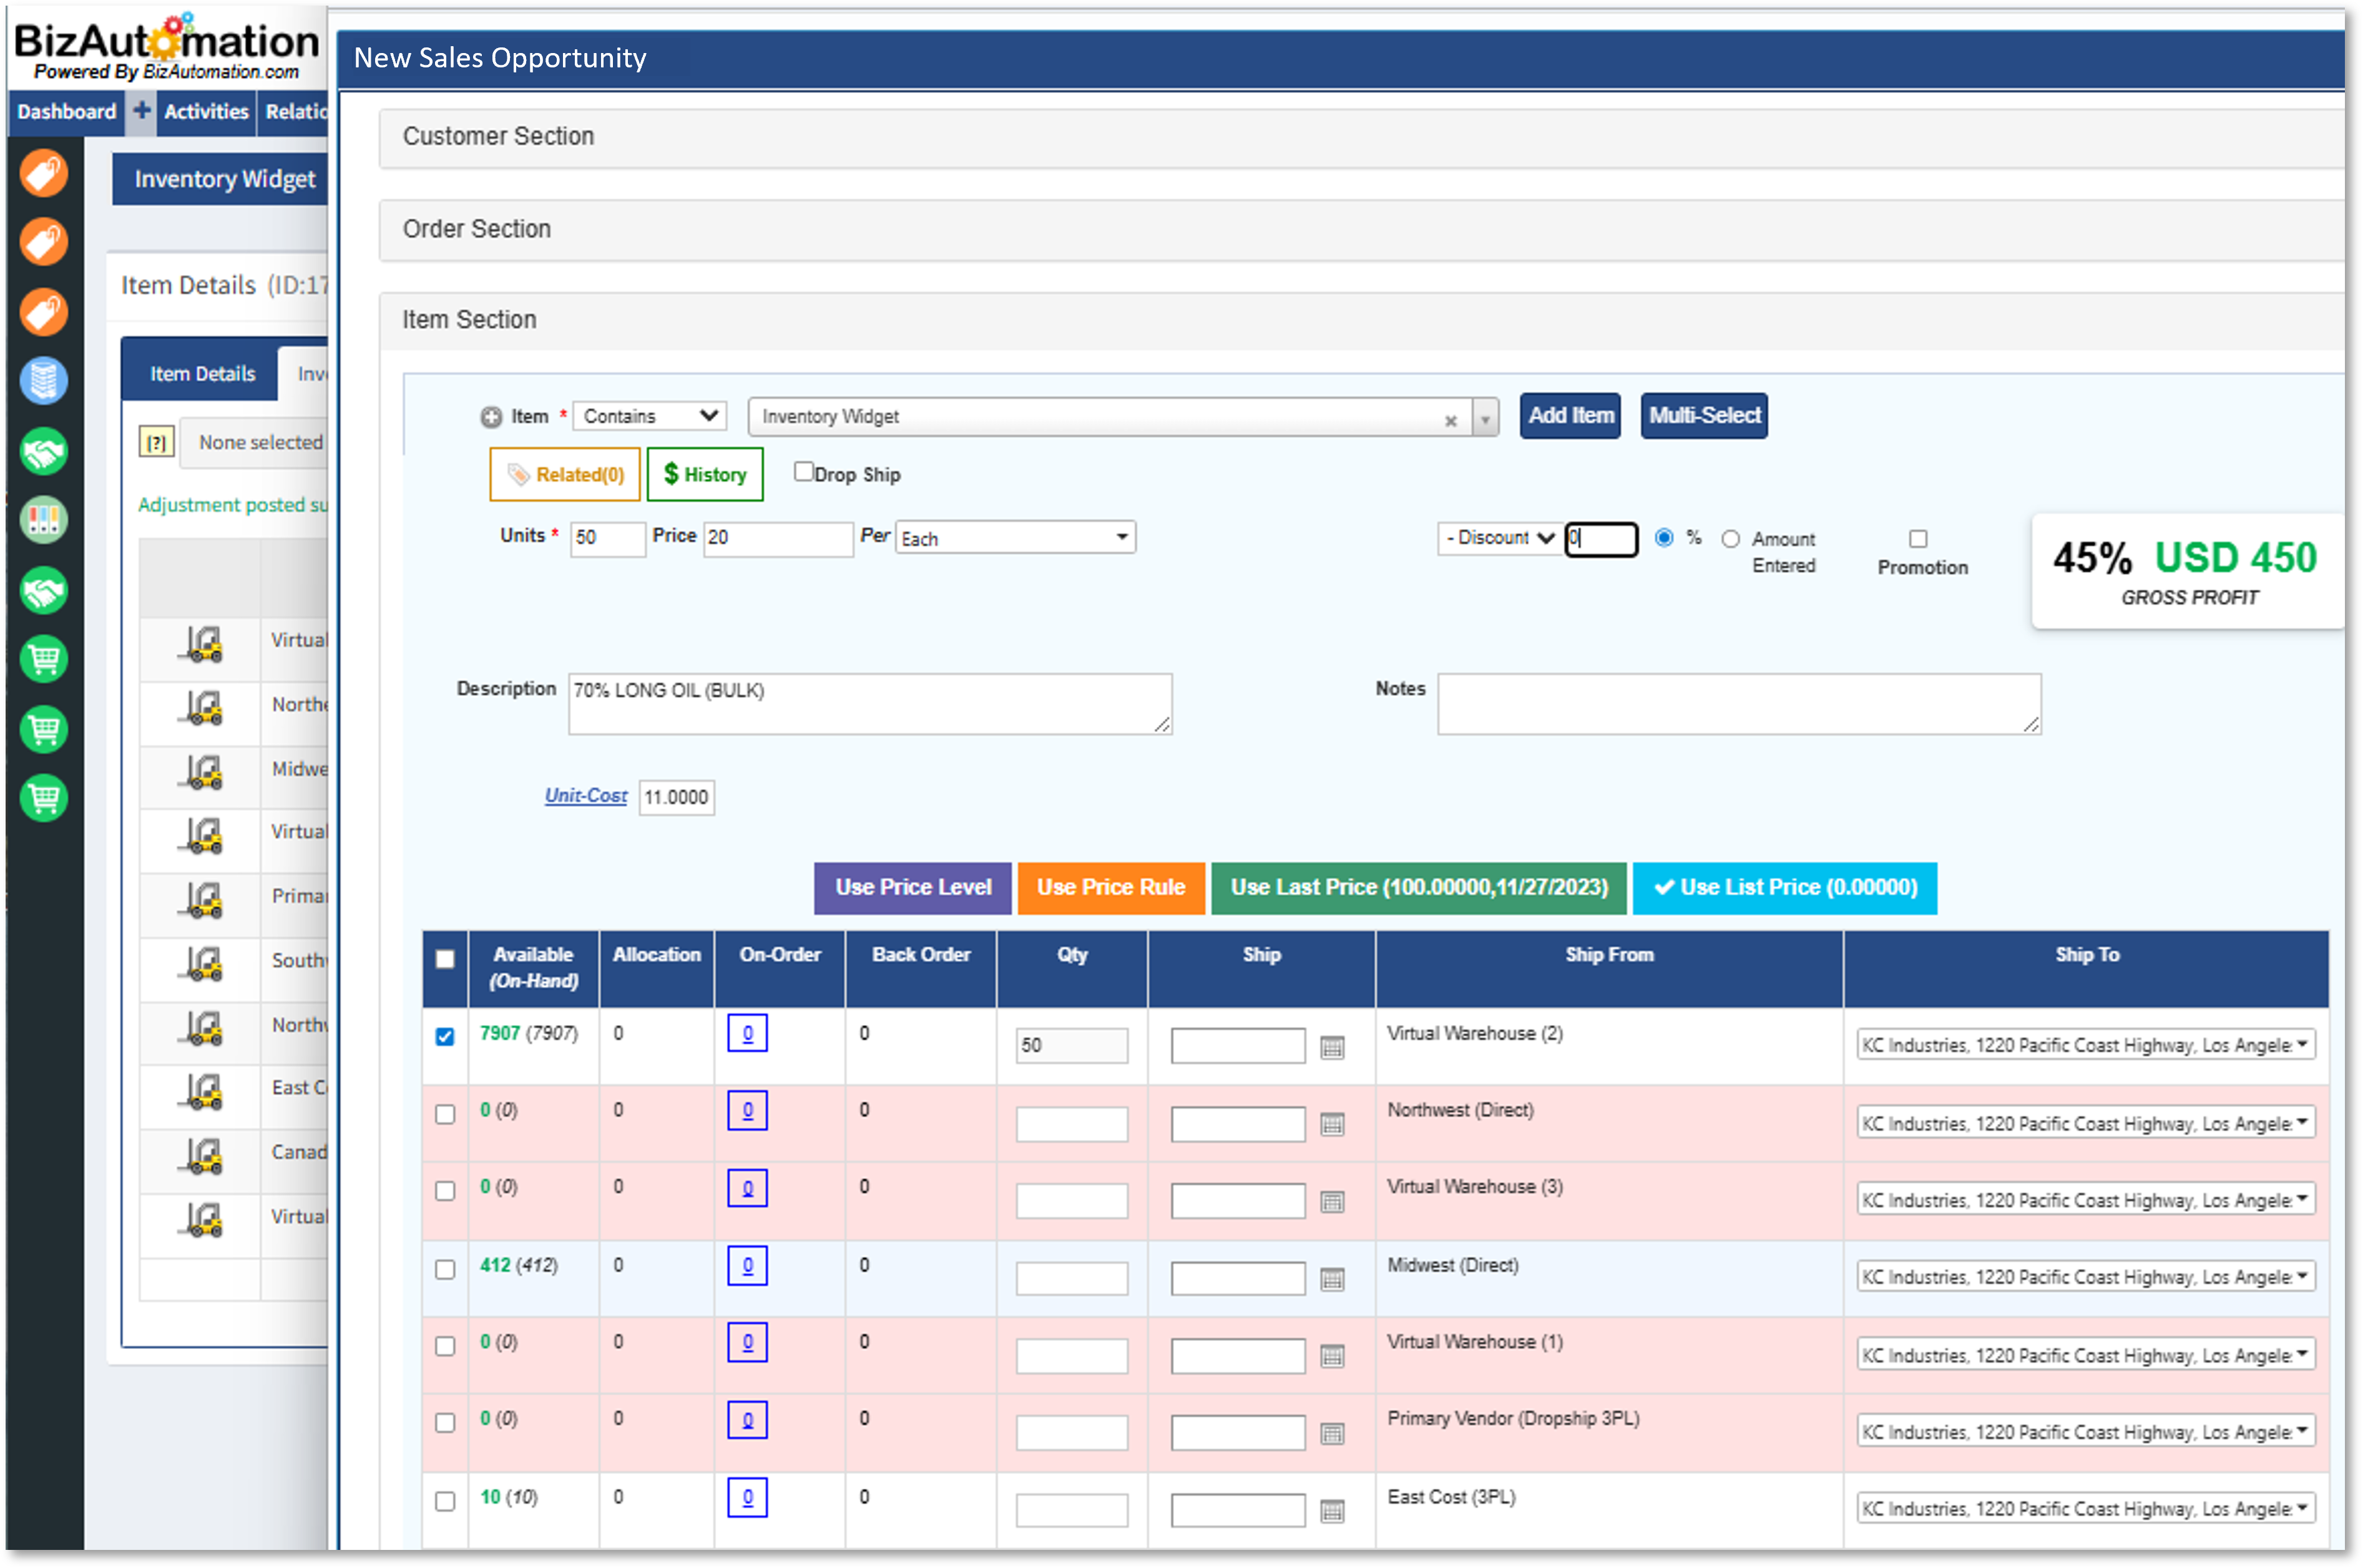Open the calendar icon in Primary Vendor row
The width and height of the screenshot is (2363, 1568).
[1332, 1434]
